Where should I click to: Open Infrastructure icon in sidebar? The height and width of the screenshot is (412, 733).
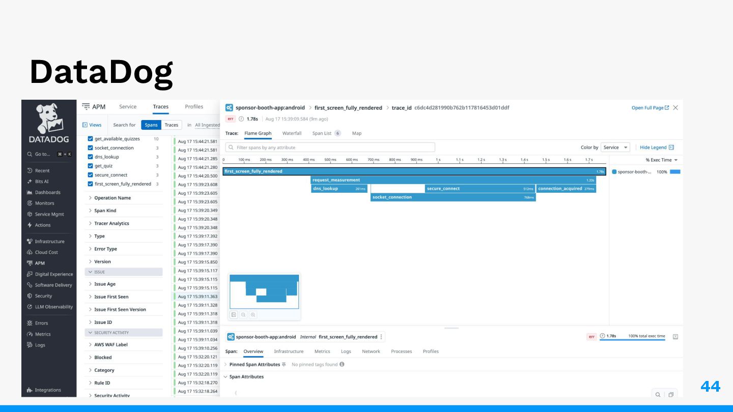click(30, 242)
